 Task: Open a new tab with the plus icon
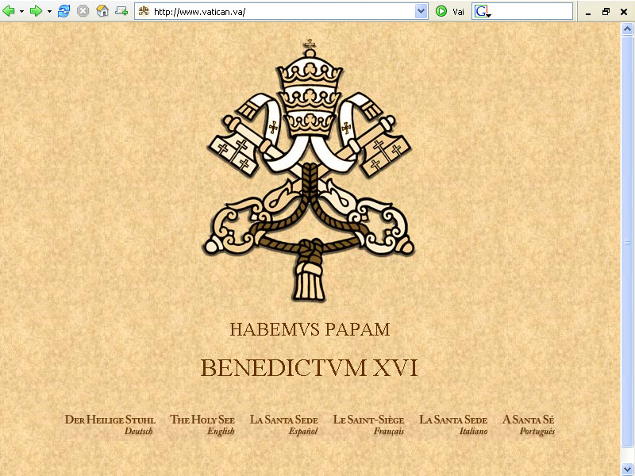[121, 11]
